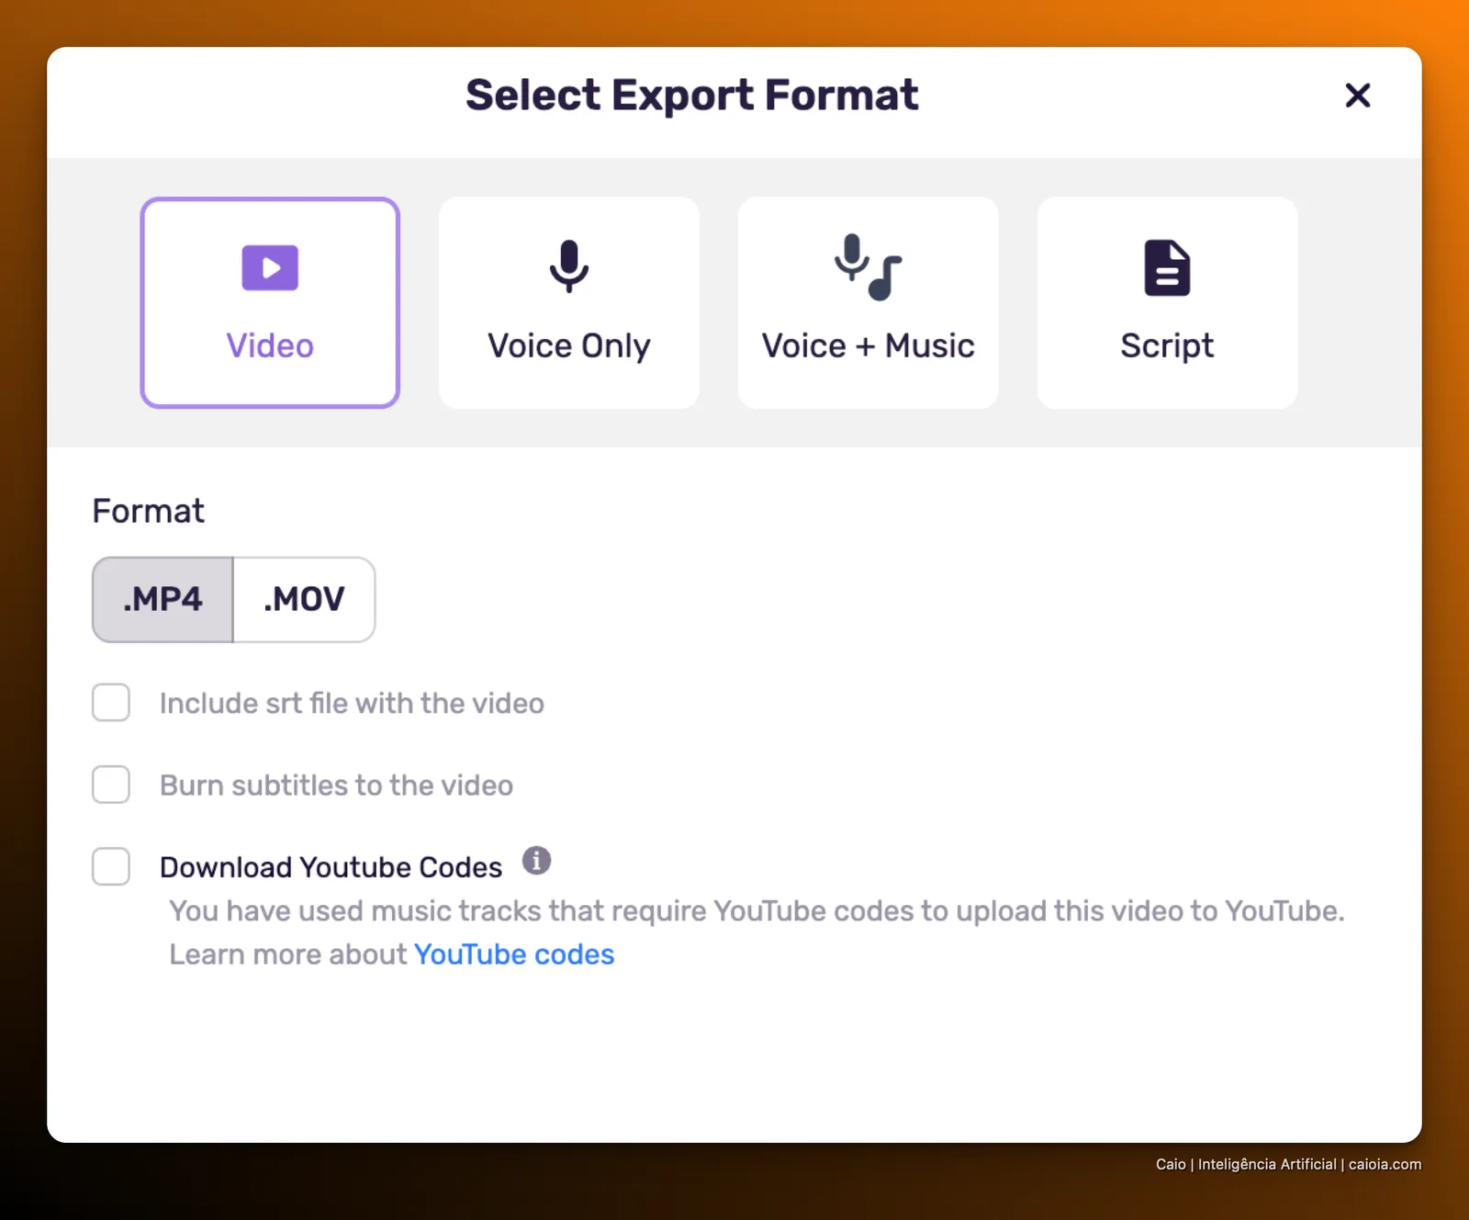Switch format to .MOV
Screen dimensions: 1469x1220
tap(304, 599)
